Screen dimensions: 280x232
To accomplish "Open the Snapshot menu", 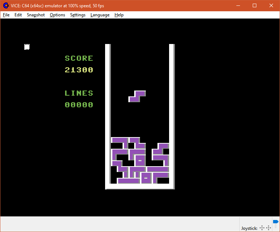I will [x=36, y=15].
